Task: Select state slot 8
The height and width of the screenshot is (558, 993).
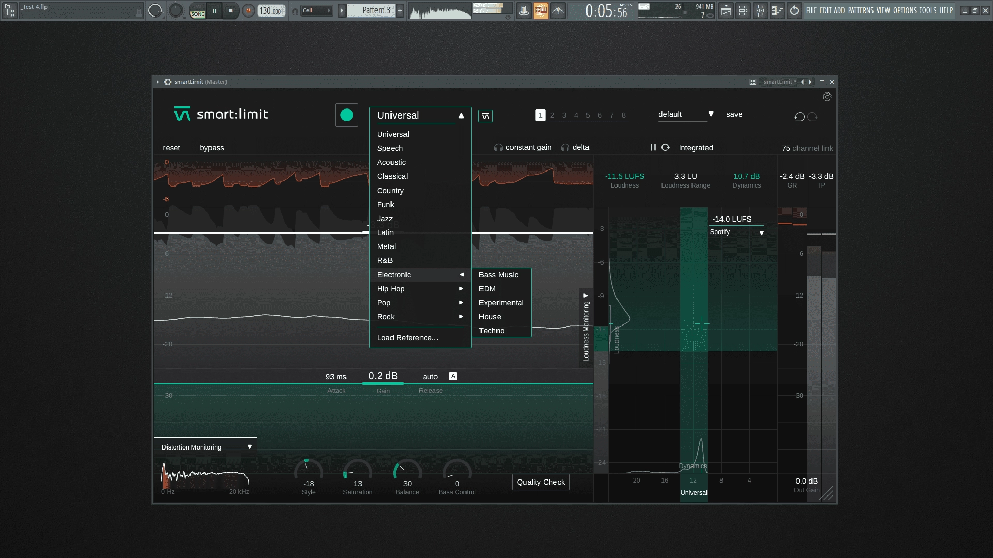Action: tap(624, 115)
